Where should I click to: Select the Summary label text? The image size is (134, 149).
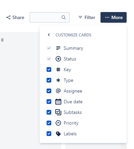click(73, 48)
